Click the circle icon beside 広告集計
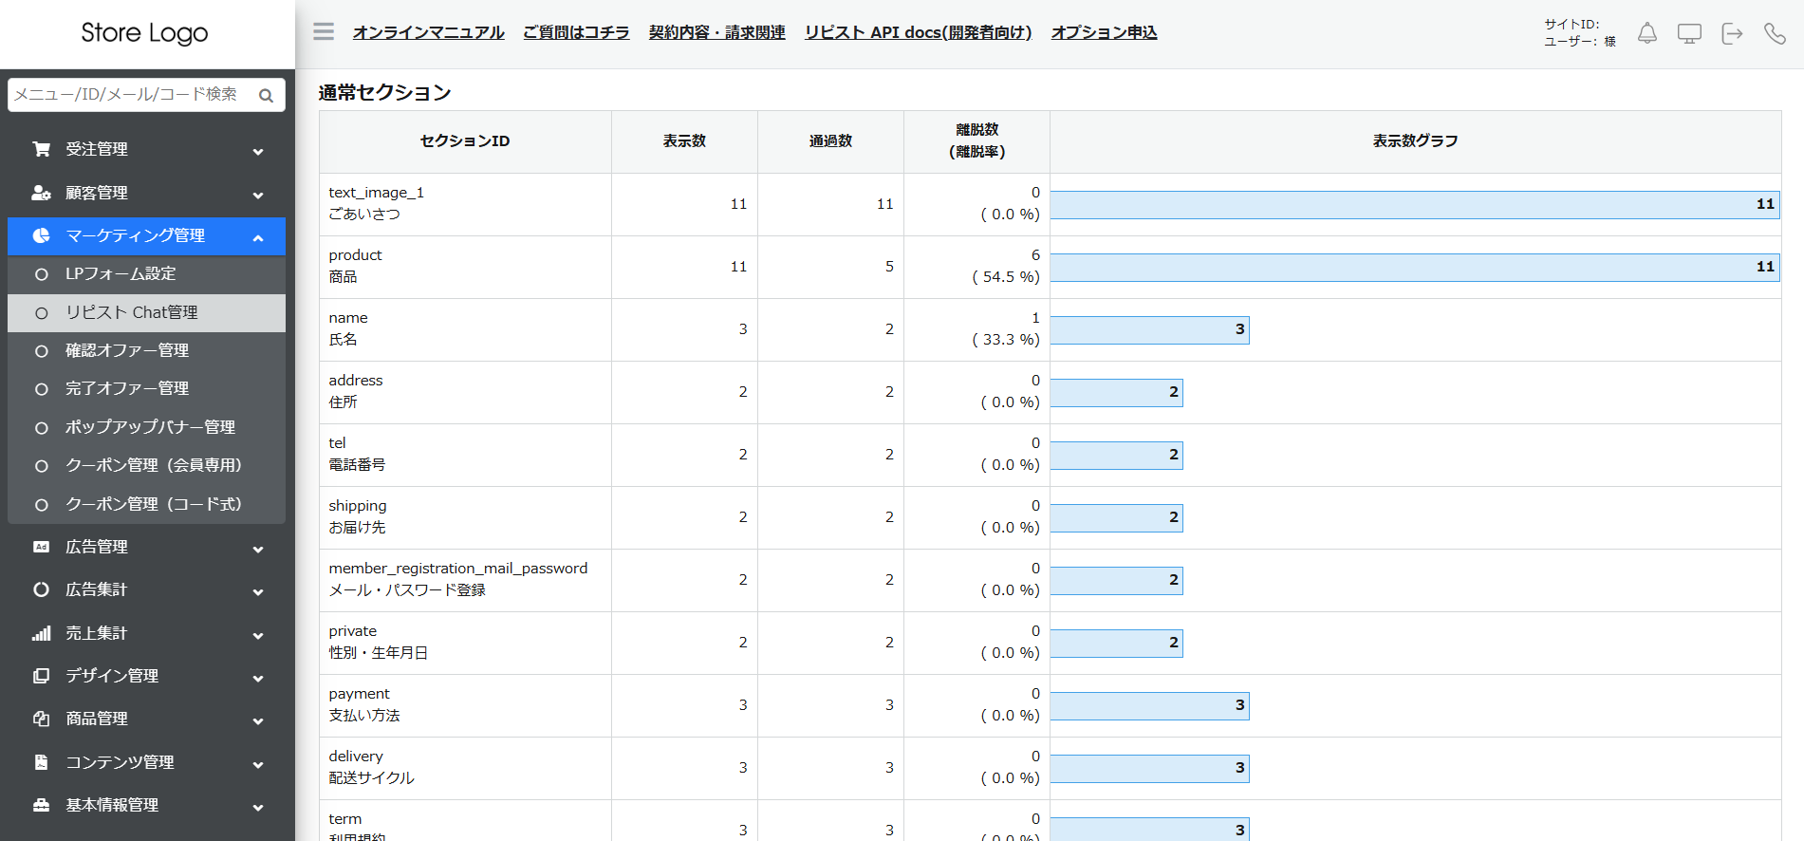This screenshot has height=841, width=1804. pos(41,589)
